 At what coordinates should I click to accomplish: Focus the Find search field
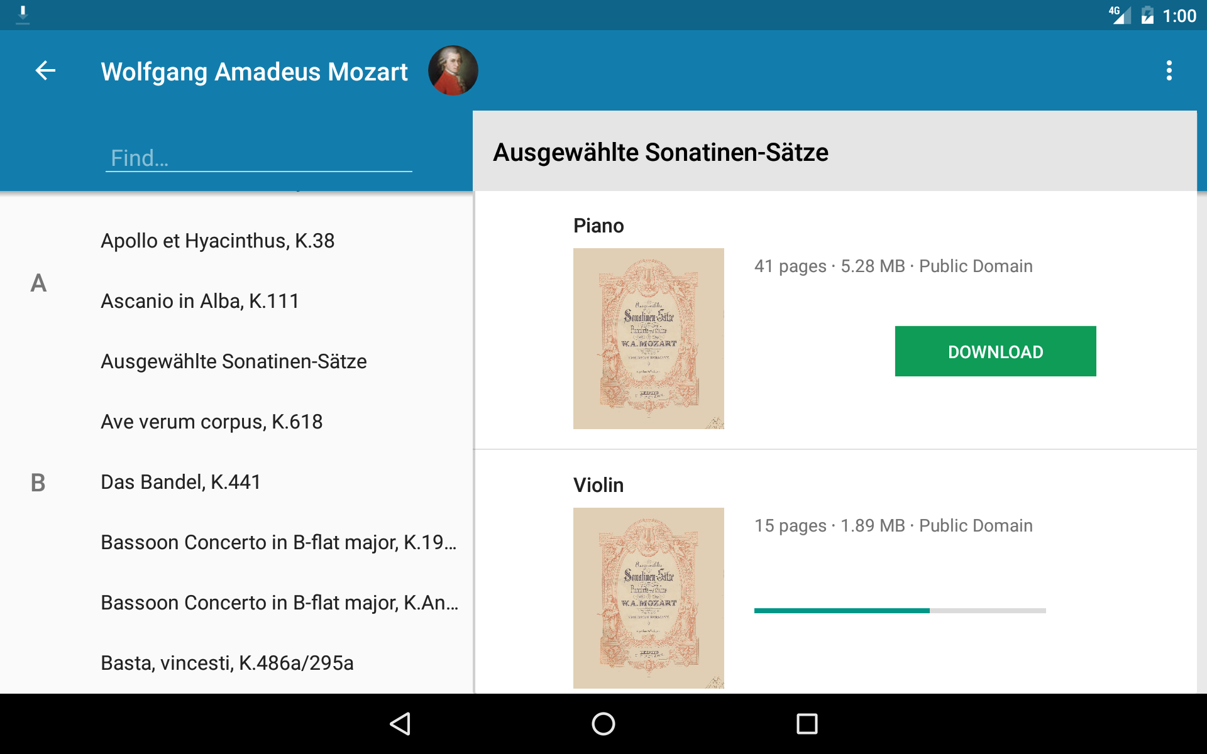(259, 157)
